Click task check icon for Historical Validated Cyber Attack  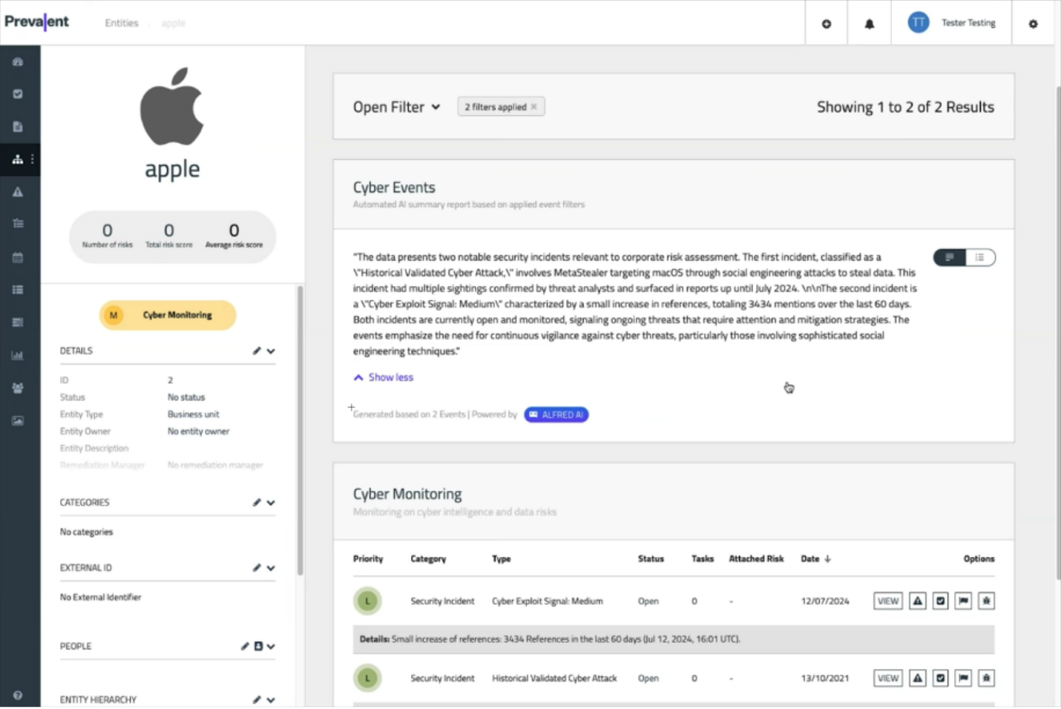coord(941,678)
